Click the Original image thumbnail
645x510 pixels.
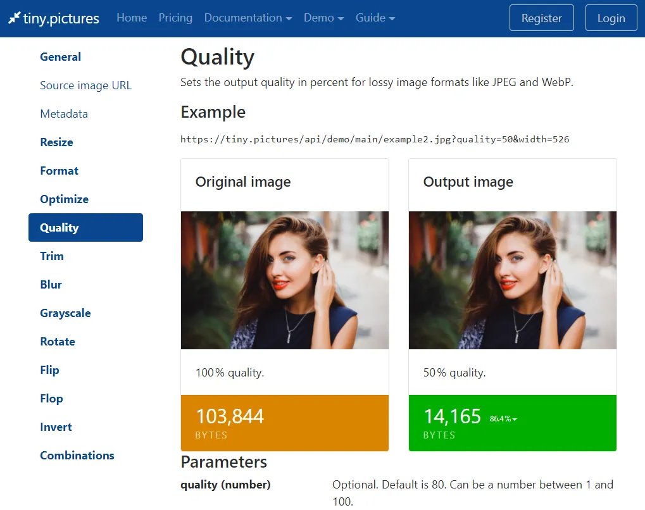point(284,280)
